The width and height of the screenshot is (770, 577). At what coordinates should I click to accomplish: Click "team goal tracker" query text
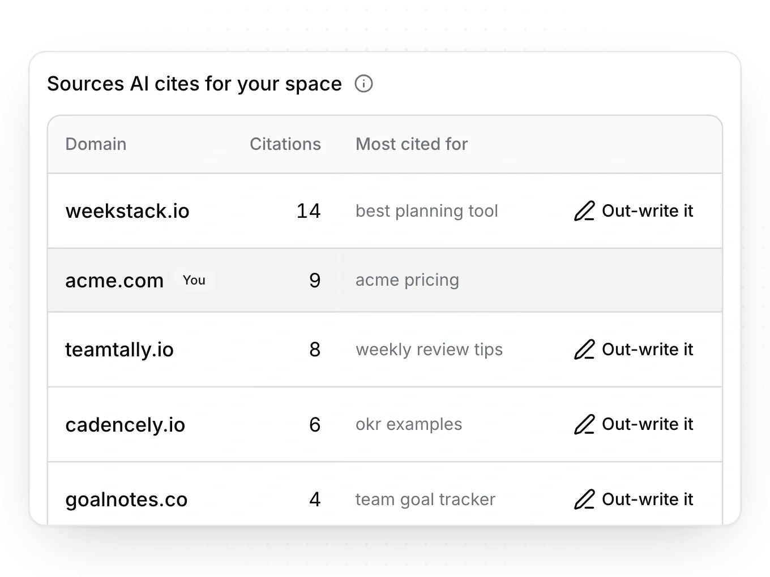click(425, 500)
